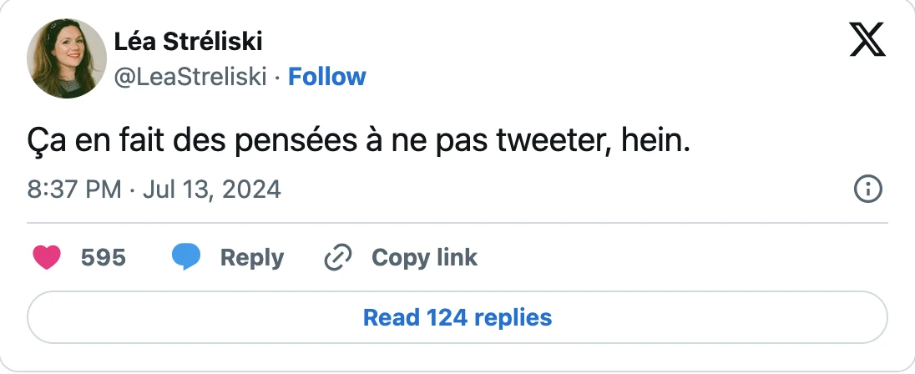Like the tweet with the heart icon
915x374 pixels.
47,258
